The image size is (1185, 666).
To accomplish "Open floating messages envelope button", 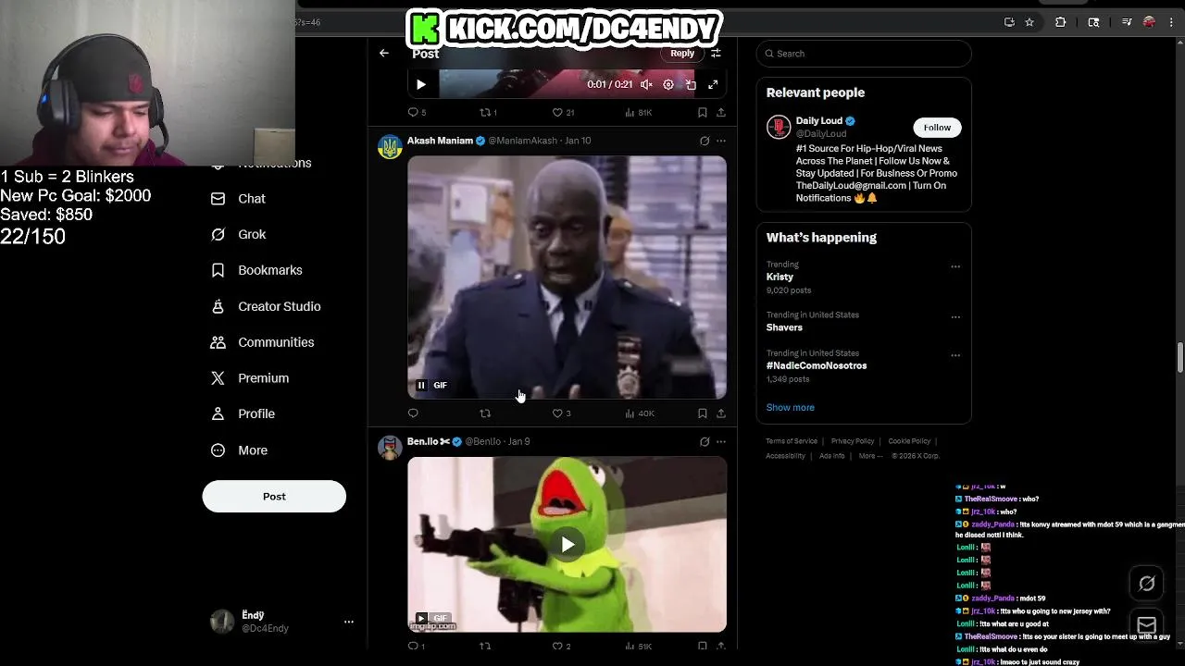I will tap(1147, 624).
